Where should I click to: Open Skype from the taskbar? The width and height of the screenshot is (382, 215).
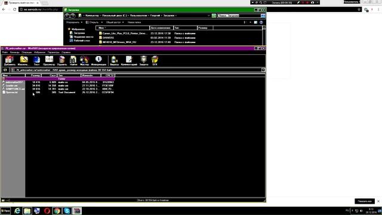(x=67, y=211)
